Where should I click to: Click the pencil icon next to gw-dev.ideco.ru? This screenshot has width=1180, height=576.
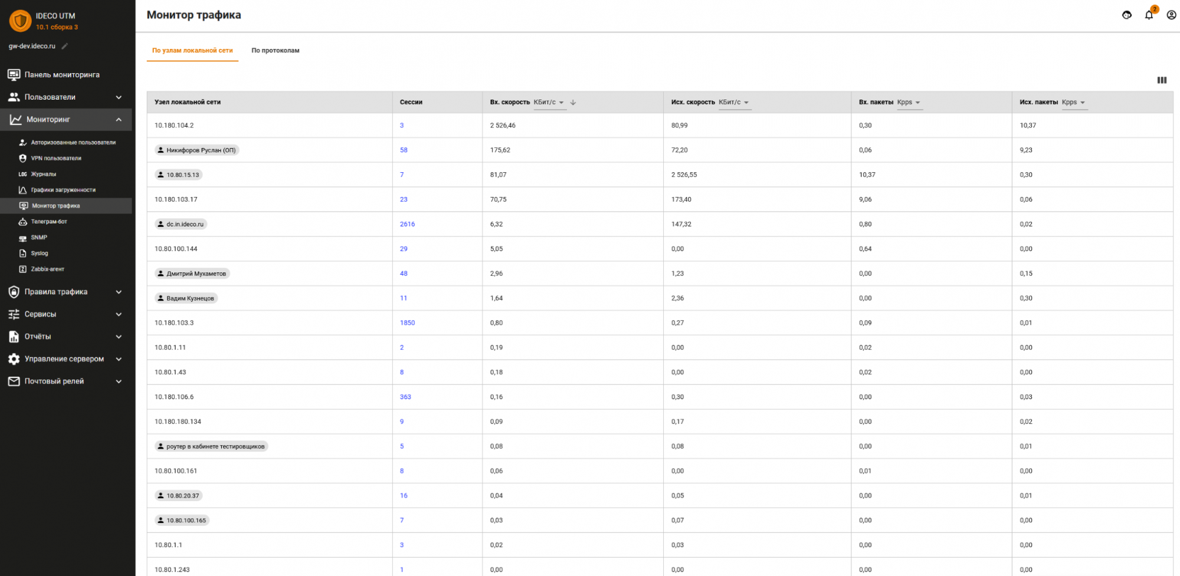coord(65,46)
